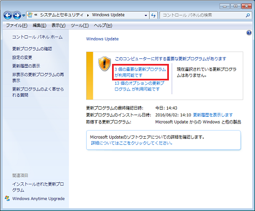Image resolution: width=255 pixels, height=211 pixels.
Task: Click 詳細についてはここをクリックしてください link
Action: pyautogui.click(x=131, y=143)
